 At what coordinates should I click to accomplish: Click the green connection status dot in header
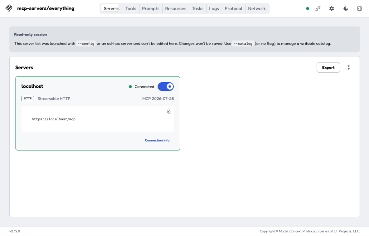(307, 9)
